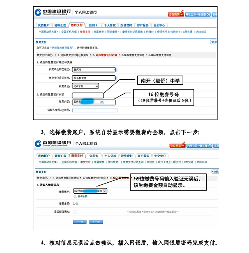Click the 已保存的缴费信息 link
Viewport: 249px width, 253px height.
pyautogui.click(x=62, y=48)
